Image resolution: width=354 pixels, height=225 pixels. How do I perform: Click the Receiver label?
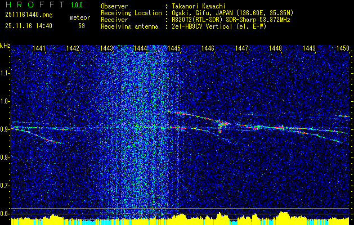click(114, 20)
